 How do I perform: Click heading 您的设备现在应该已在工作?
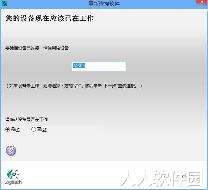[x=50, y=18]
